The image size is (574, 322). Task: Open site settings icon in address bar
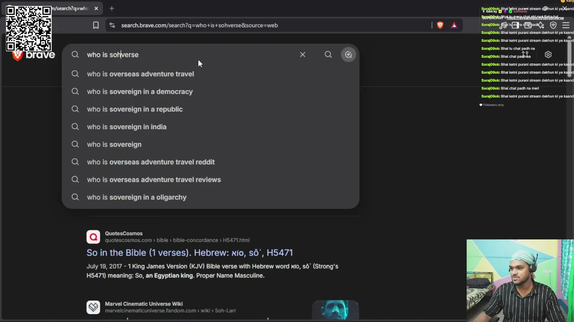point(112,25)
